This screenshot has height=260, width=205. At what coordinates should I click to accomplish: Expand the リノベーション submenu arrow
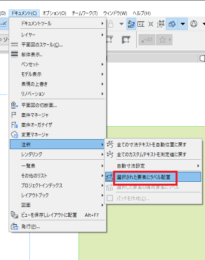point(102,94)
